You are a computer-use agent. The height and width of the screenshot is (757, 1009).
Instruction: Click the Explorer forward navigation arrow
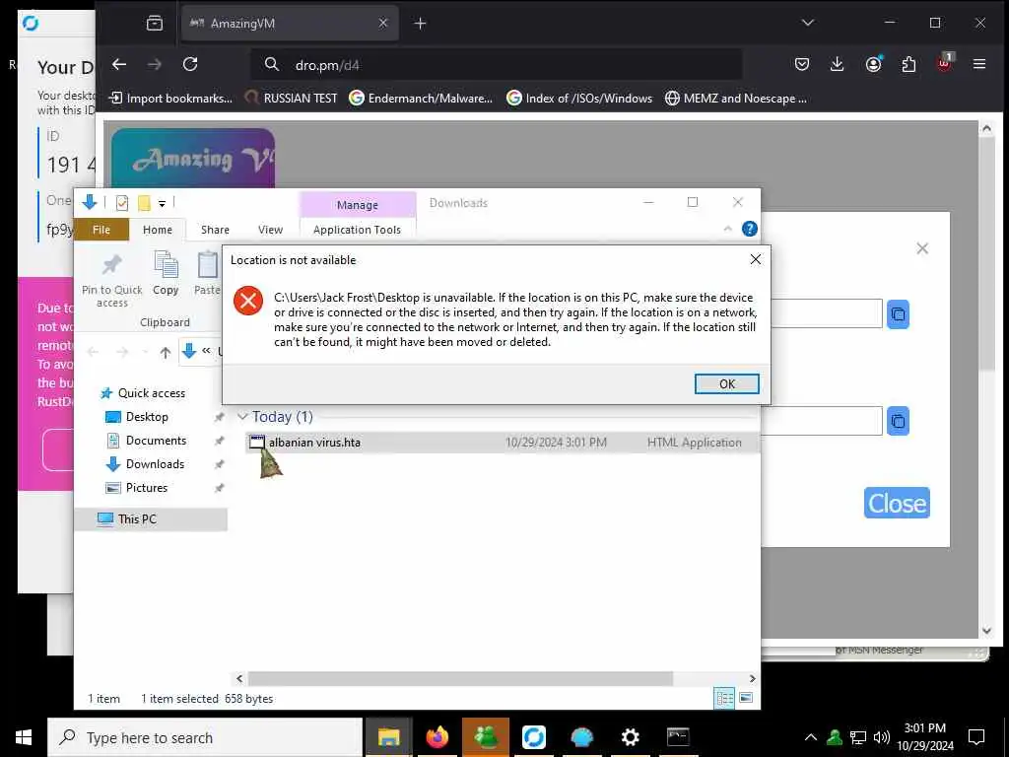click(122, 352)
